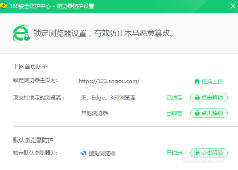This screenshot has height=170, width=238.
Task: Close the browser protection settings window
Action: 233,6
